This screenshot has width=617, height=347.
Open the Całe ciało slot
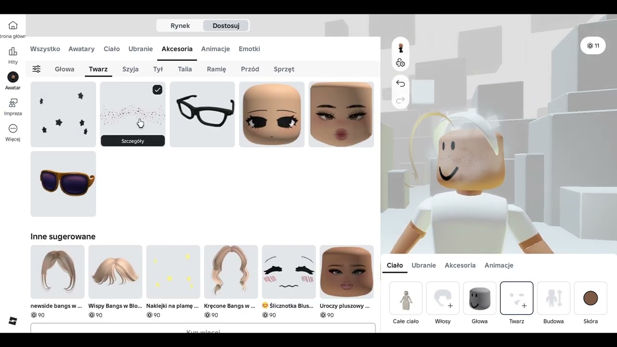point(406,298)
